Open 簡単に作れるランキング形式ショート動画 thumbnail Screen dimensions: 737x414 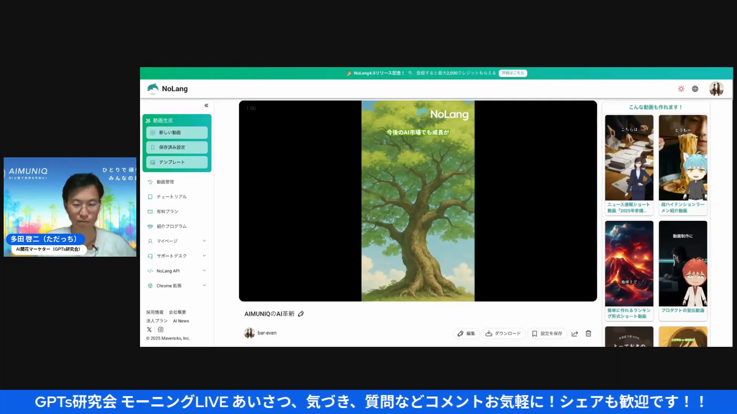(x=629, y=263)
